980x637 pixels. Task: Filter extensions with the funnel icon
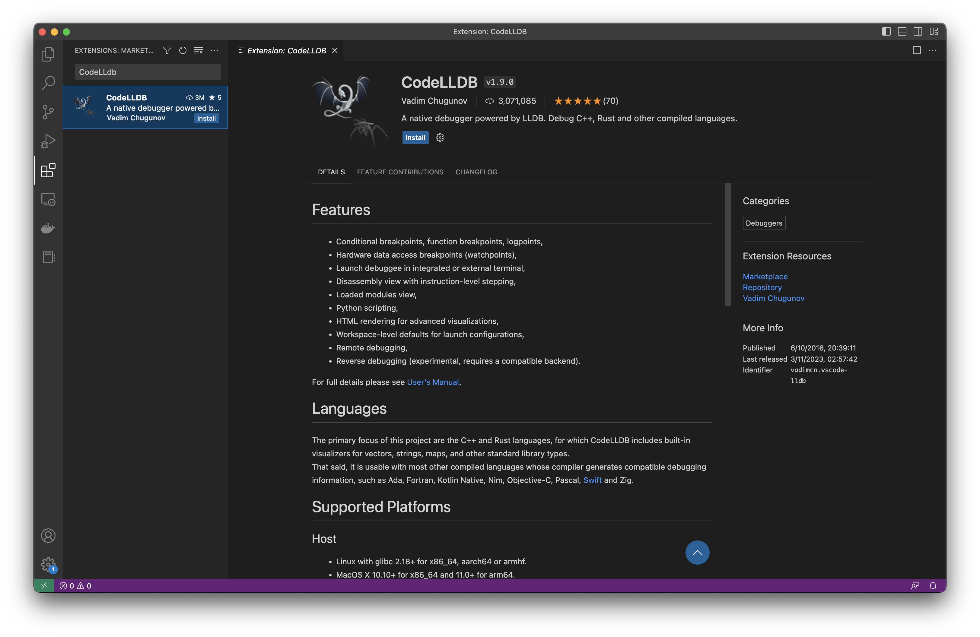pyautogui.click(x=167, y=50)
